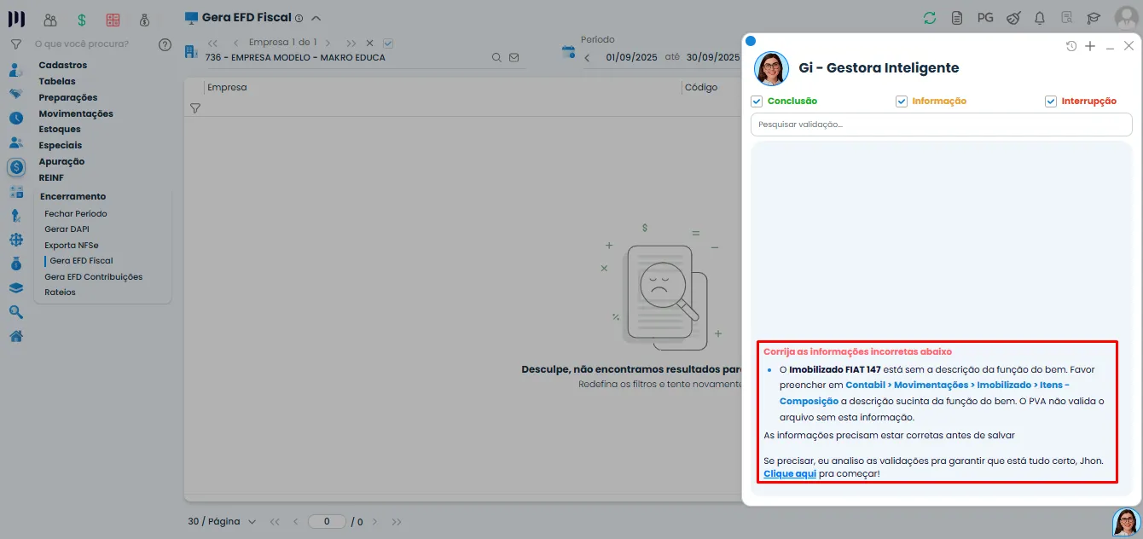Click the green sync refresh icon
The height and width of the screenshot is (539, 1143).
[930, 16]
